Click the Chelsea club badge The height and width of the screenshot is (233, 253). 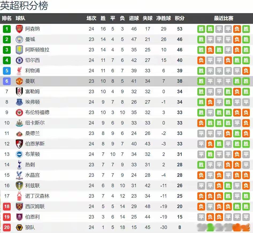[x=19, y=60]
